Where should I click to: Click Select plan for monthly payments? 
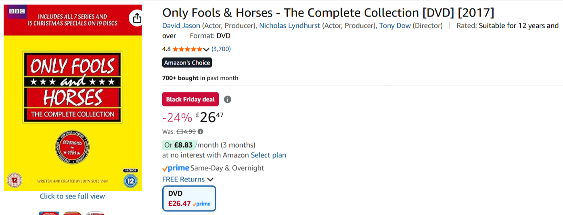pos(268,155)
